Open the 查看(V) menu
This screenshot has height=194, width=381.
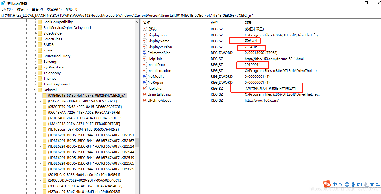click(37, 9)
